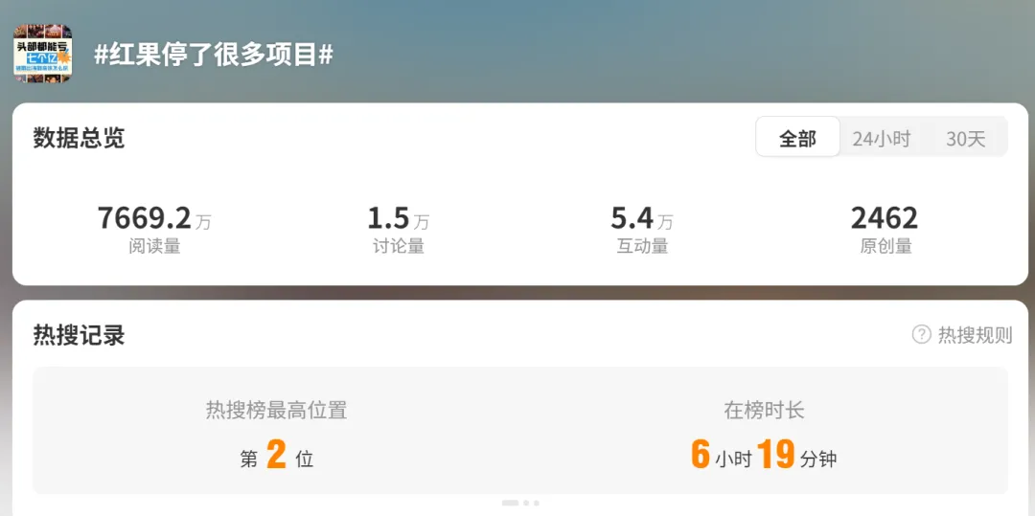Viewport: 1035px width, 516px height.
Task: Click the 1.5万 讨论量 figure
Action: (398, 218)
